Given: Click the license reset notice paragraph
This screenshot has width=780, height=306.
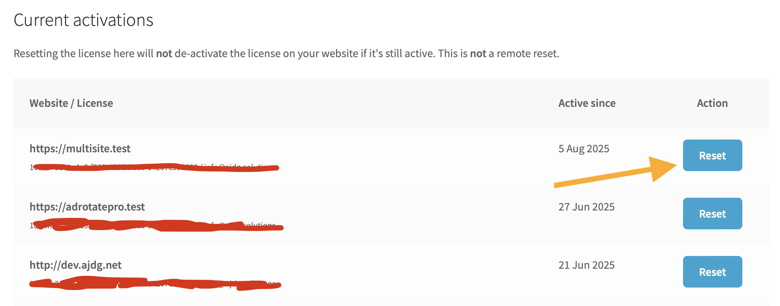Looking at the screenshot, I should (286, 53).
